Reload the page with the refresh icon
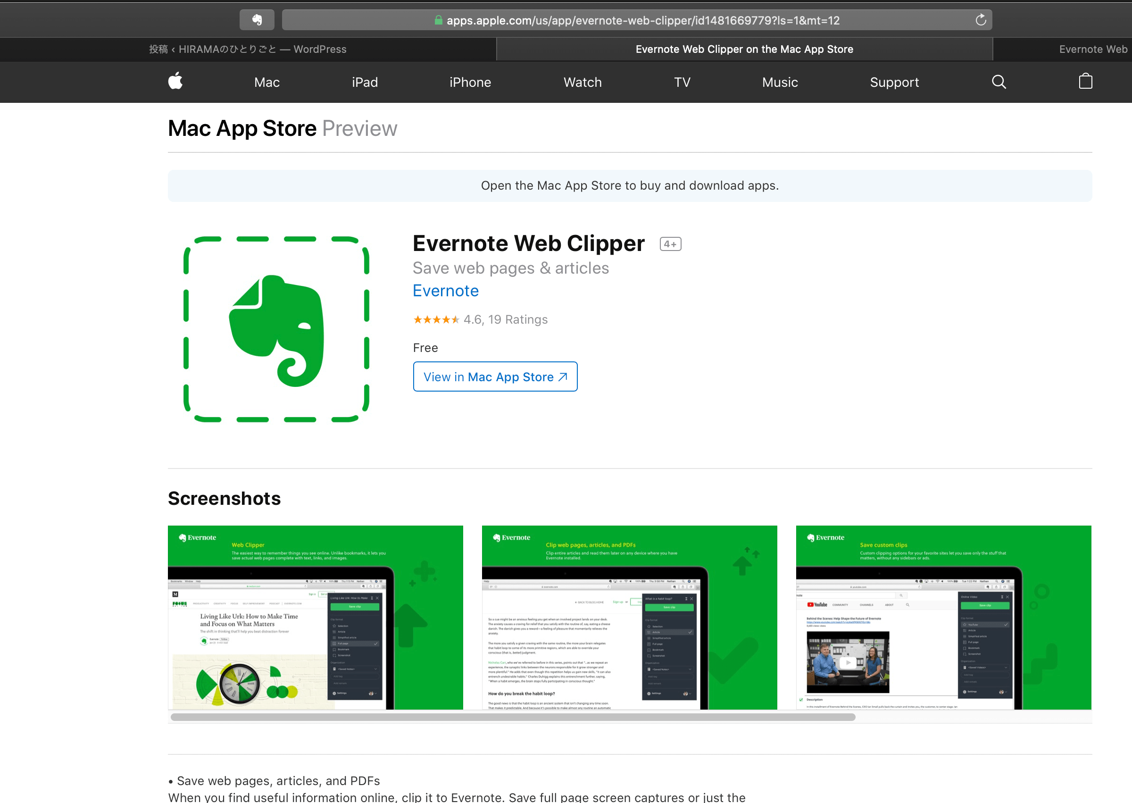 pyautogui.click(x=981, y=20)
